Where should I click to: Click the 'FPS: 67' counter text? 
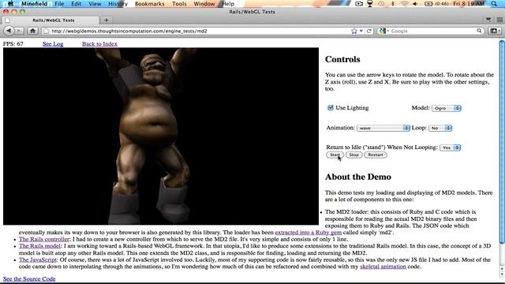13,44
